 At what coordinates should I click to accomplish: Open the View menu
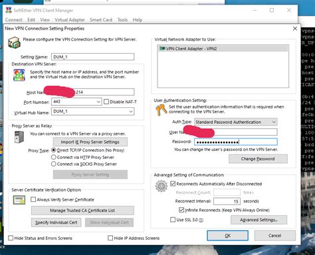tap(45, 20)
